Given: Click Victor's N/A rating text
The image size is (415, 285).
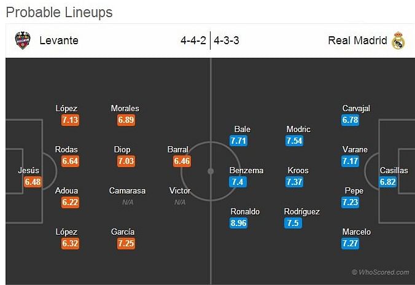Looking at the screenshot, I should coord(180,203).
